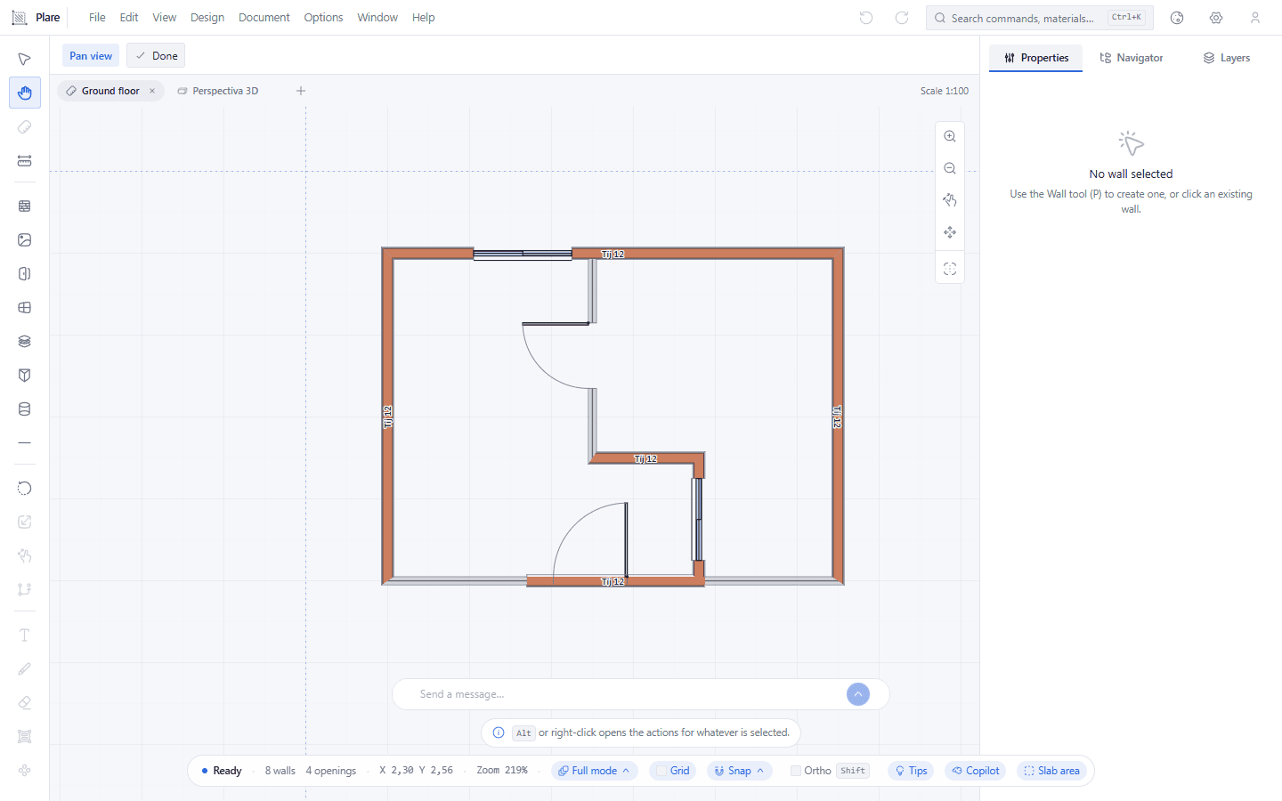Choose the dimension measure tool

(25, 161)
